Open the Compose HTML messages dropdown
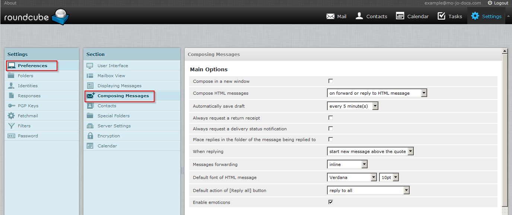The width and height of the screenshot is (512, 215). 377,93
